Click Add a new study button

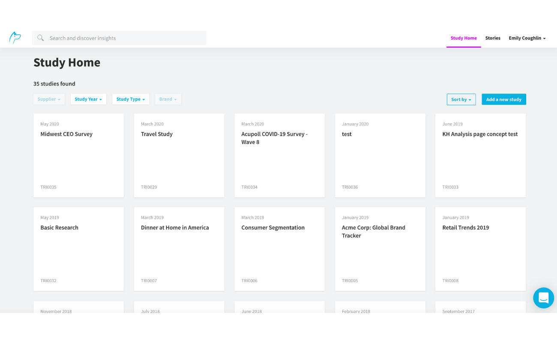[504, 100]
